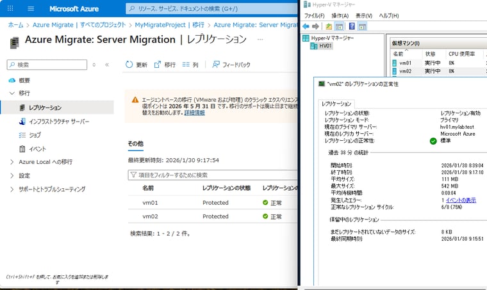Click the sidebar expand/sort diamond icon

click(x=94, y=65)
